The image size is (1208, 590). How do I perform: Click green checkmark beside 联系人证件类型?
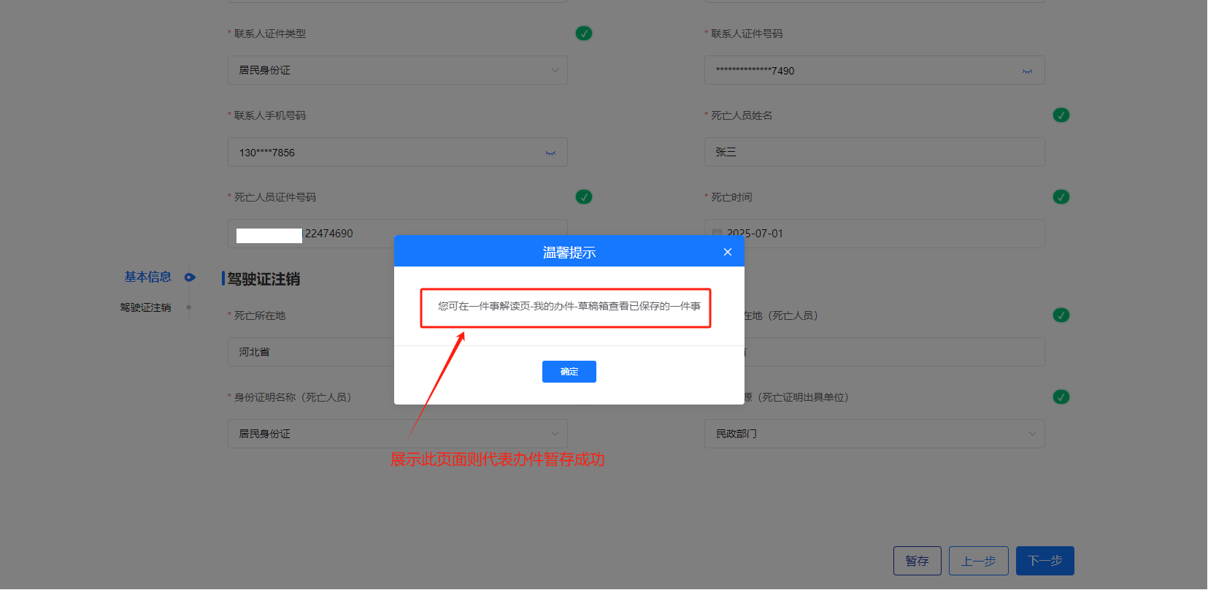(584, 34)
